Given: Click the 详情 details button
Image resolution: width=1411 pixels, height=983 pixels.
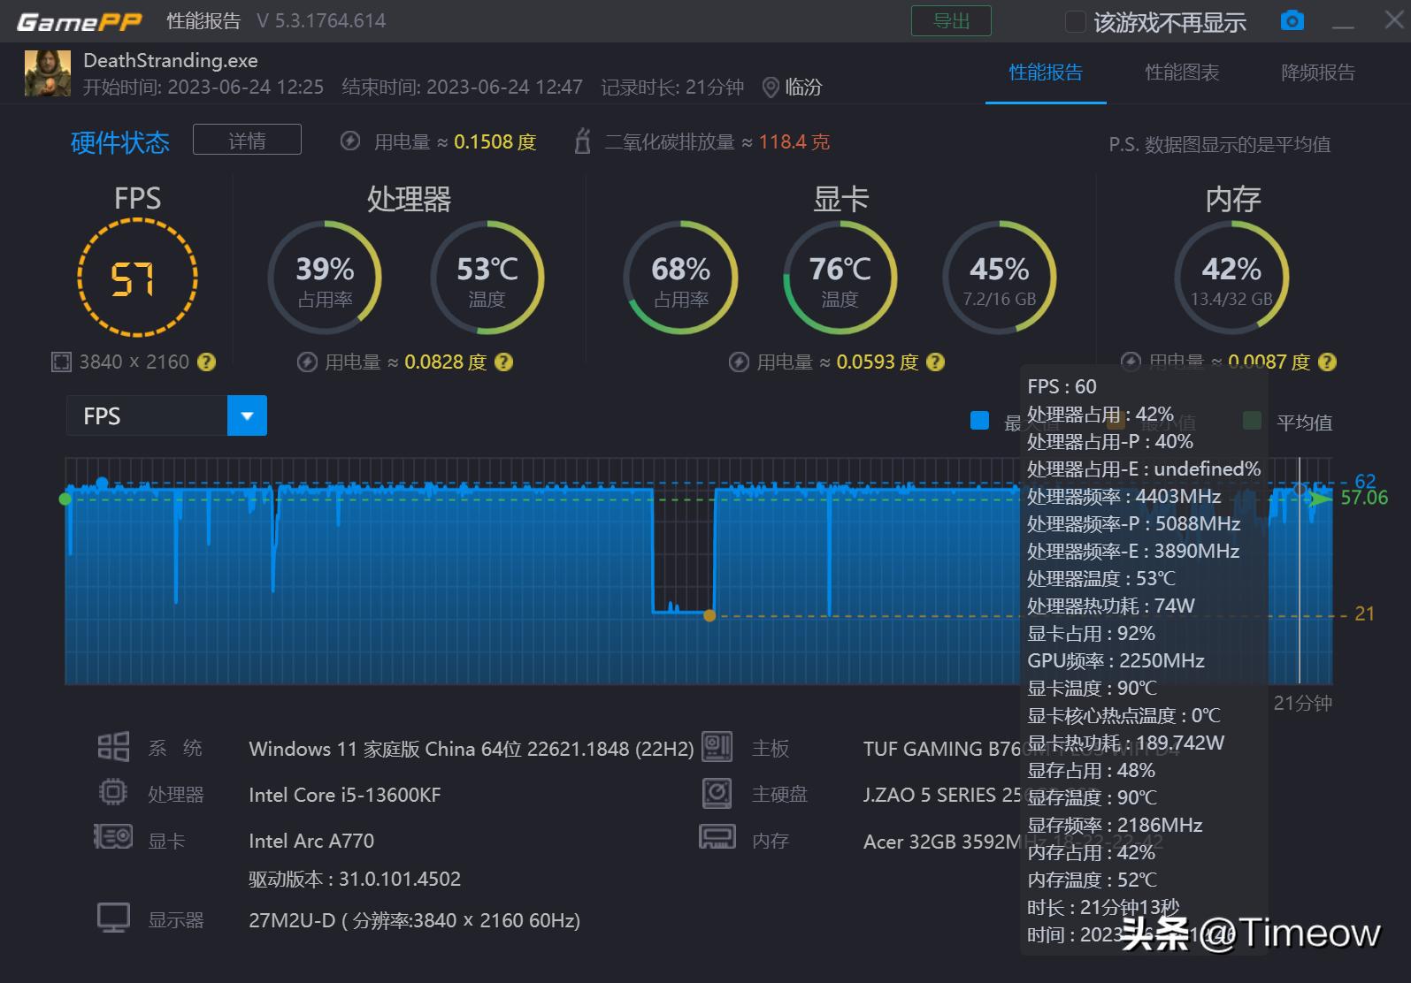Looking at the screenshot, I should click(x=247, y=141).
